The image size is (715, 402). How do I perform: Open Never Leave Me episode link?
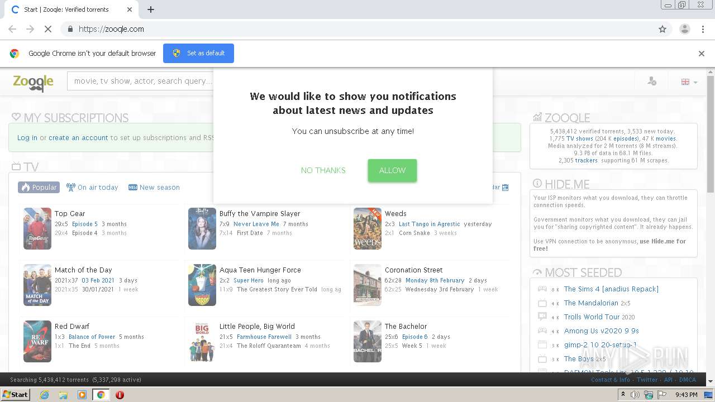256,224
